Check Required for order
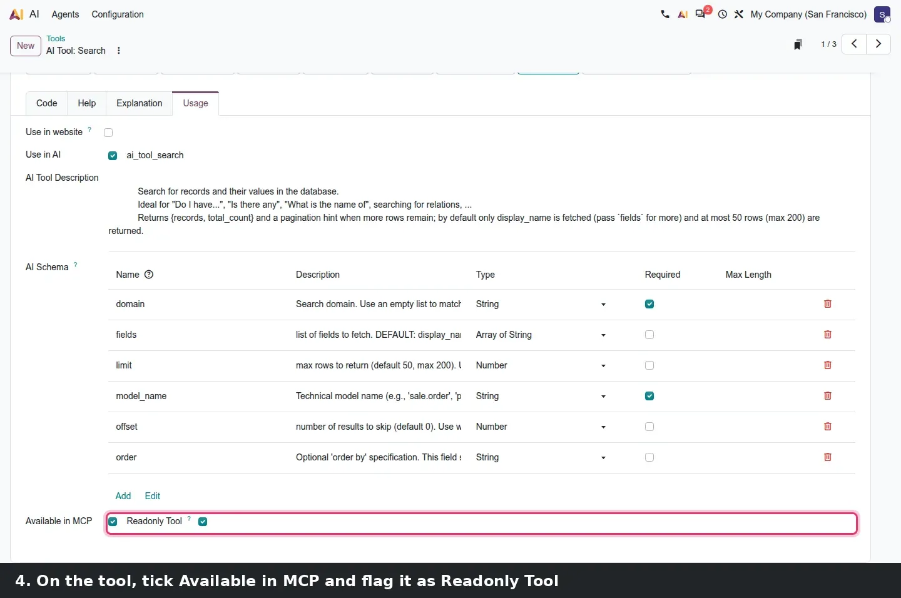The height and width of the screenshot is (598, 901). [x=649, y=457]
